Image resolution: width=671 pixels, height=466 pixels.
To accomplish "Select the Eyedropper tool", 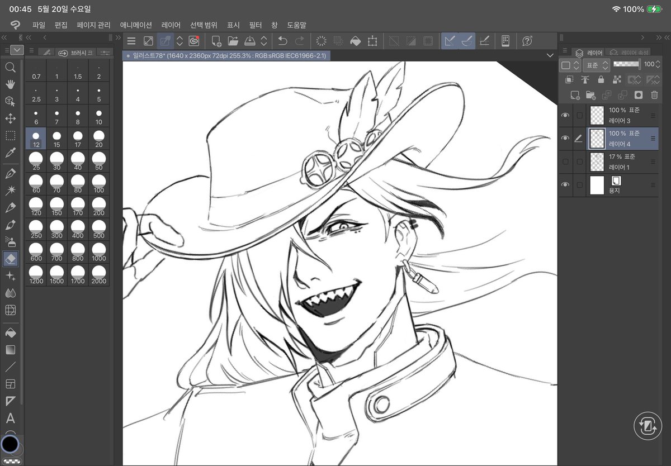I will [x=10, y=153].
